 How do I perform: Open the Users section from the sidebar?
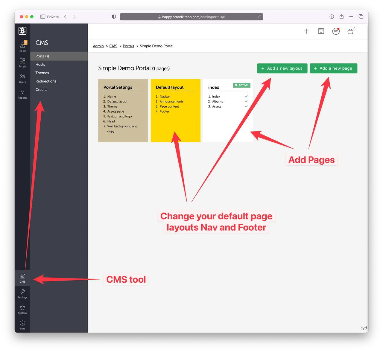tap(22, 78)
